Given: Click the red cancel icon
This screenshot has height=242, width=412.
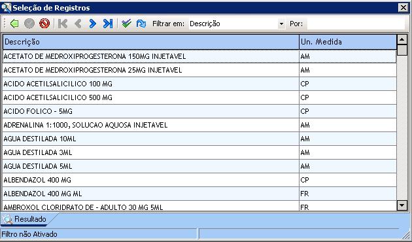Looking at the screenshot, I should 44,24.
